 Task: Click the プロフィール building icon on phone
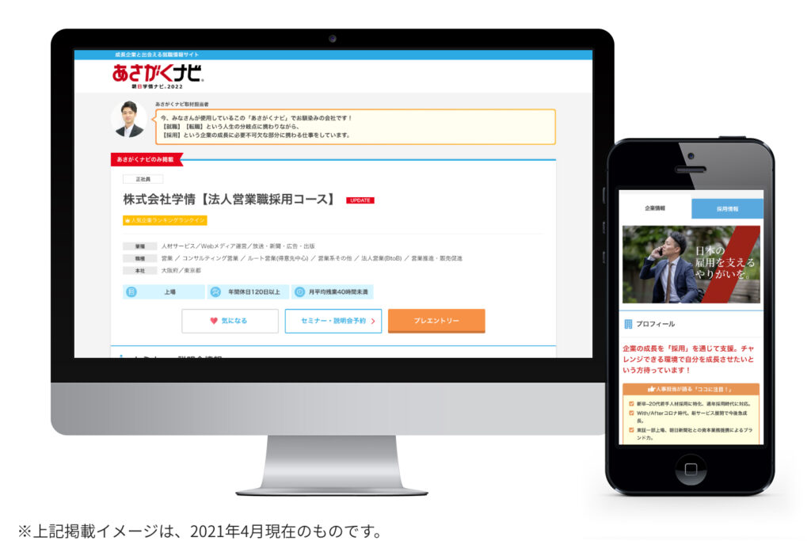click(629, 324)
